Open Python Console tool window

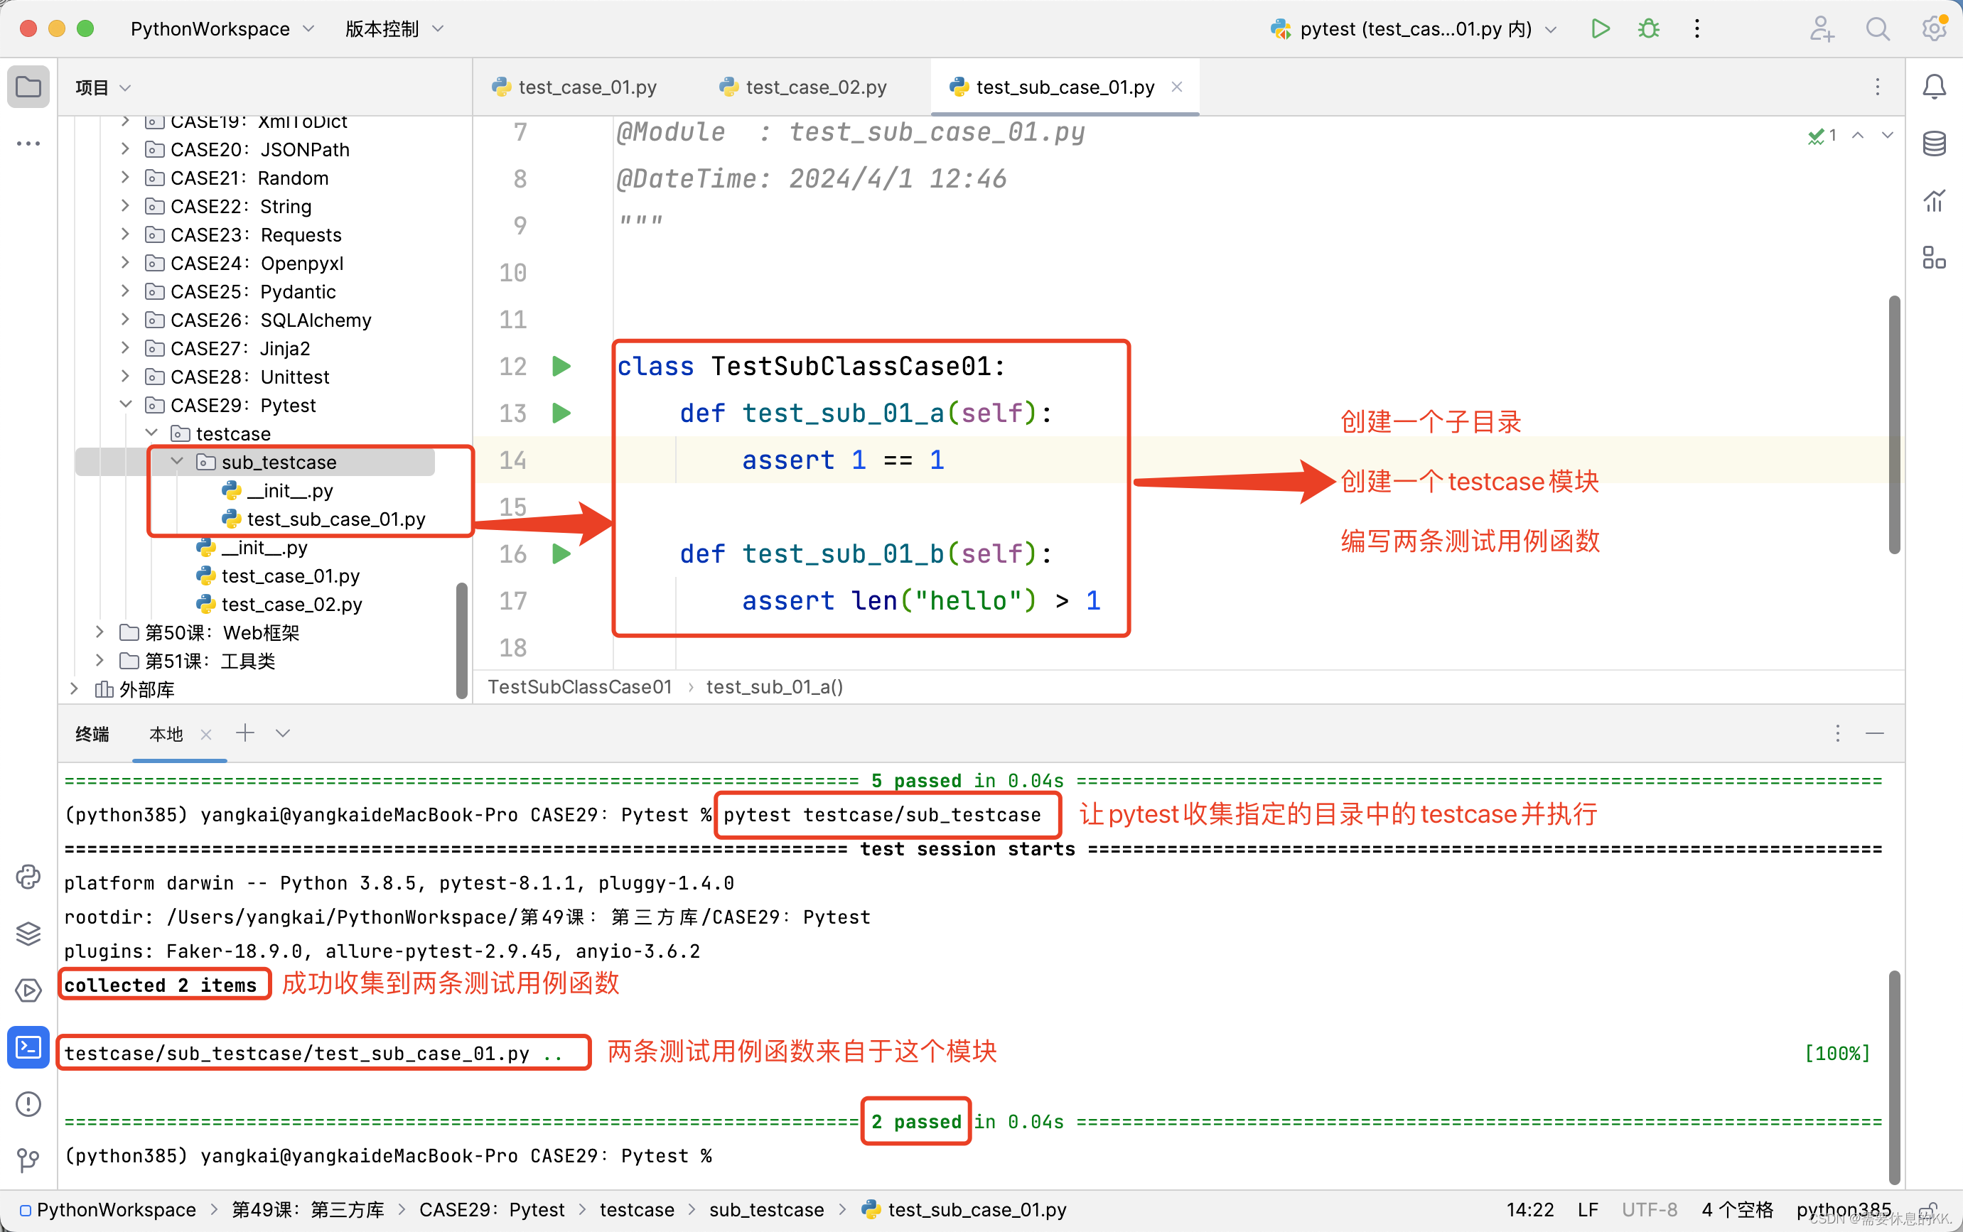coord(28,877)
